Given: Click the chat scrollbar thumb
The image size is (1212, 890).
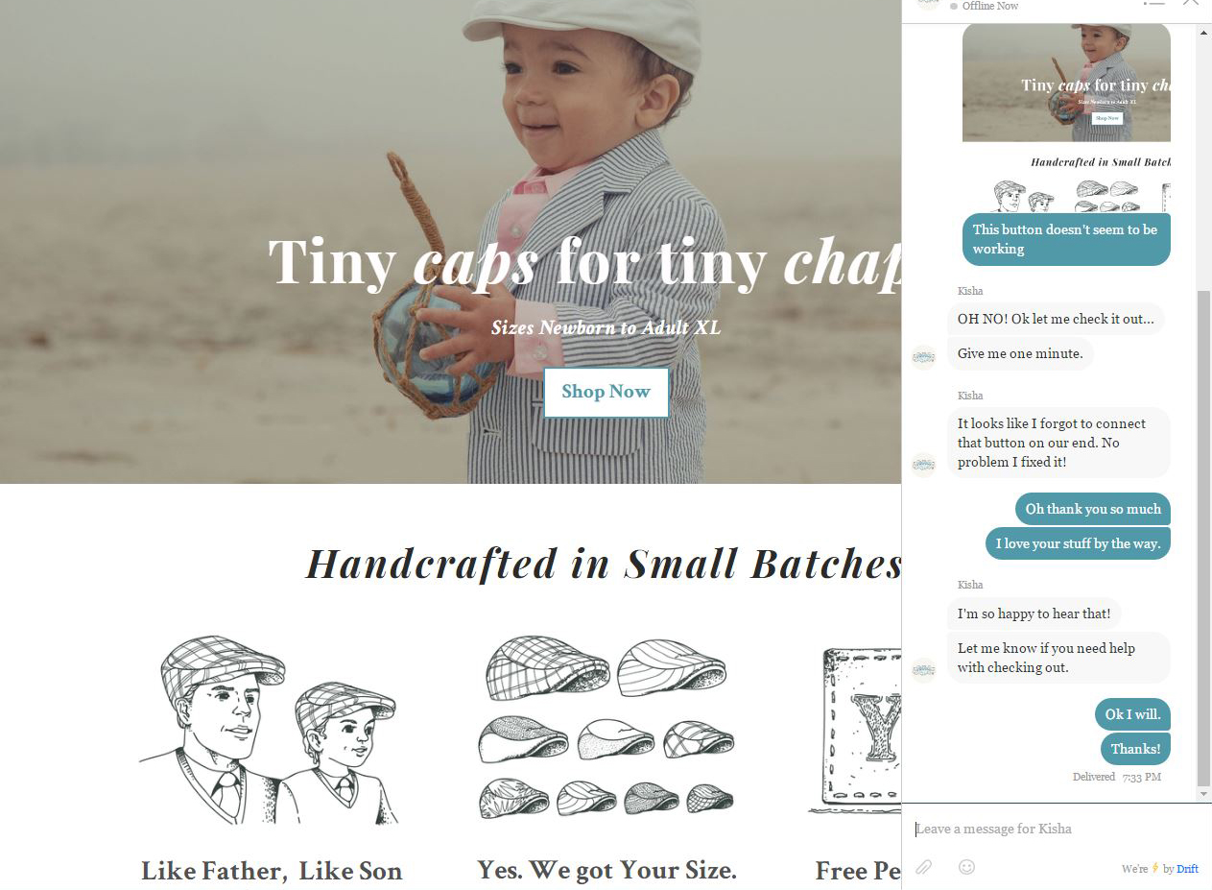Looking at the screenshot, I should click(1204, 538).
